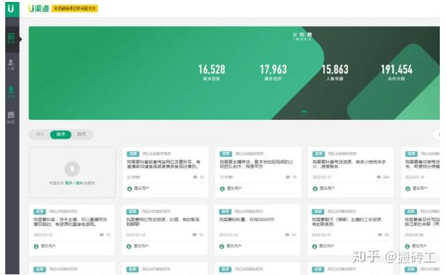Click the eye icon showing 48 views

point(380,235)
